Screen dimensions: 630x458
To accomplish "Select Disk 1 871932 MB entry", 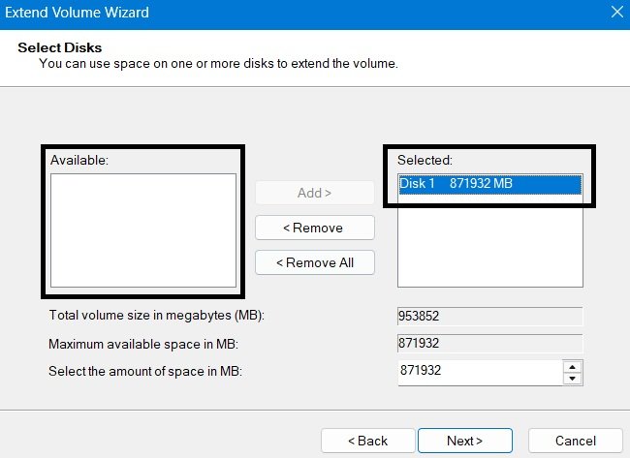I will click(x=490, y=184).
